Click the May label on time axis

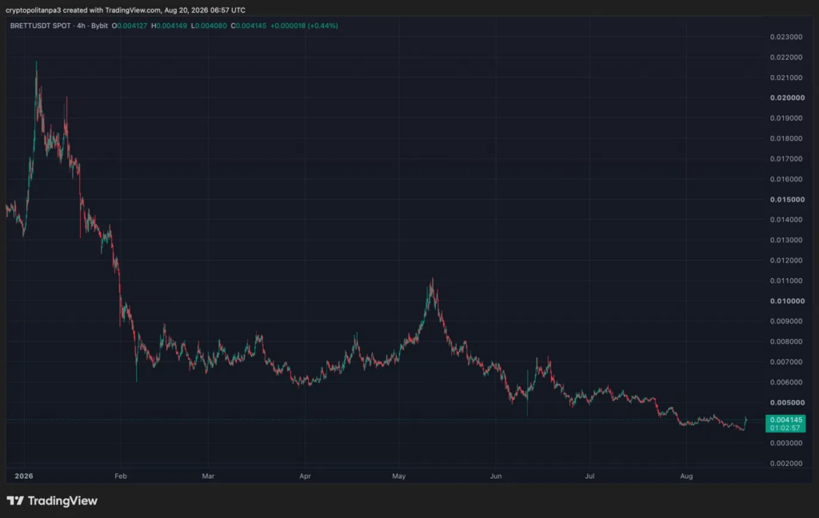coord(399,476)
